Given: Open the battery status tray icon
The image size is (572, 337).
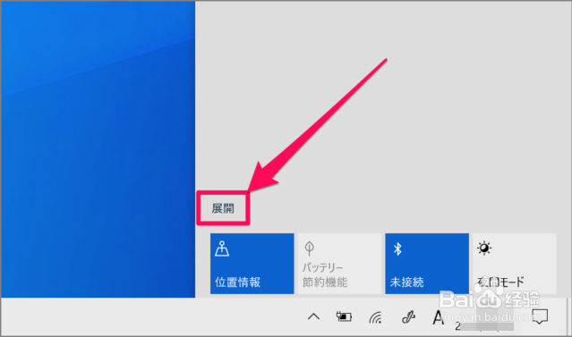Looking at the screenshot, I should (344, 316).
